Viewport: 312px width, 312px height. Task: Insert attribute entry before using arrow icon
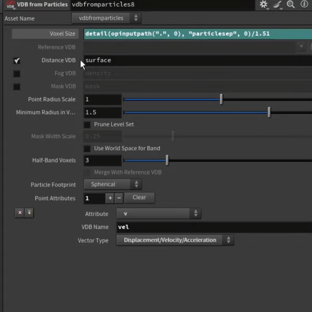pyautogui.click(x=29, y=213)
